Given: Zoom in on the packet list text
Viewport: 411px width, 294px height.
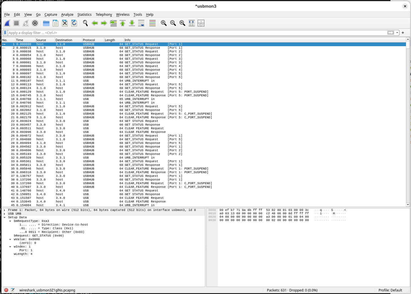Looking at the screenshot, I should click(163, 23).
